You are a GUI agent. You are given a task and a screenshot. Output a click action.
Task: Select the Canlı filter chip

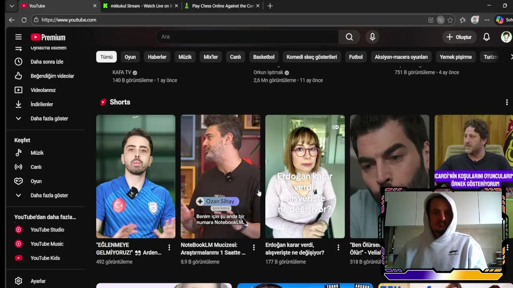235,57
